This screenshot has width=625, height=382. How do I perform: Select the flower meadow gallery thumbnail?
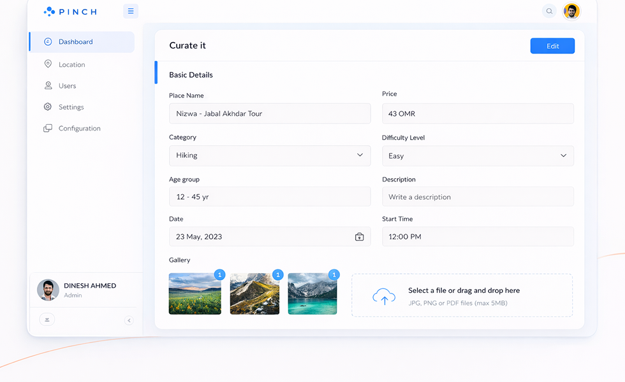click(x=195, y=294)
